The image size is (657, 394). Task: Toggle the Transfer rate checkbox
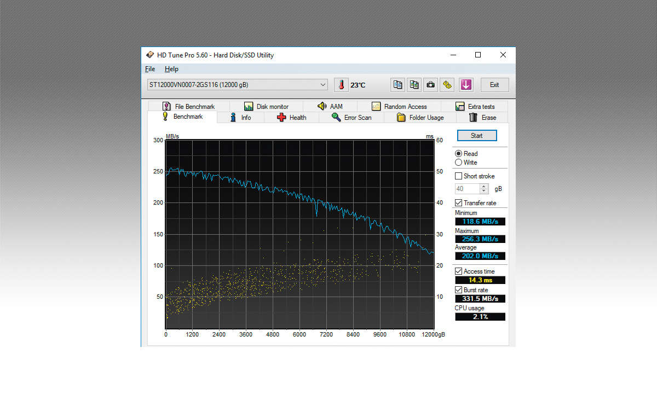(x=459, y=203)
